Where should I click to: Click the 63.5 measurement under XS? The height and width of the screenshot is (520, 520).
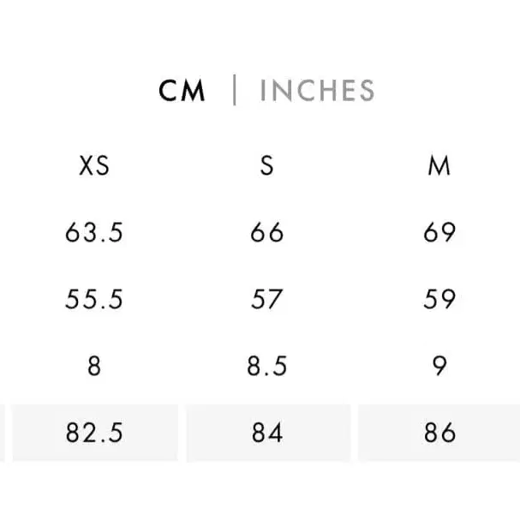[x=94, y=232]
